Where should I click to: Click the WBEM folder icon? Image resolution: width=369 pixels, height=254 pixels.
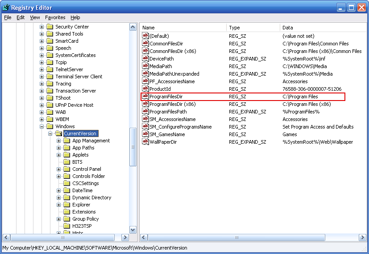50,119
